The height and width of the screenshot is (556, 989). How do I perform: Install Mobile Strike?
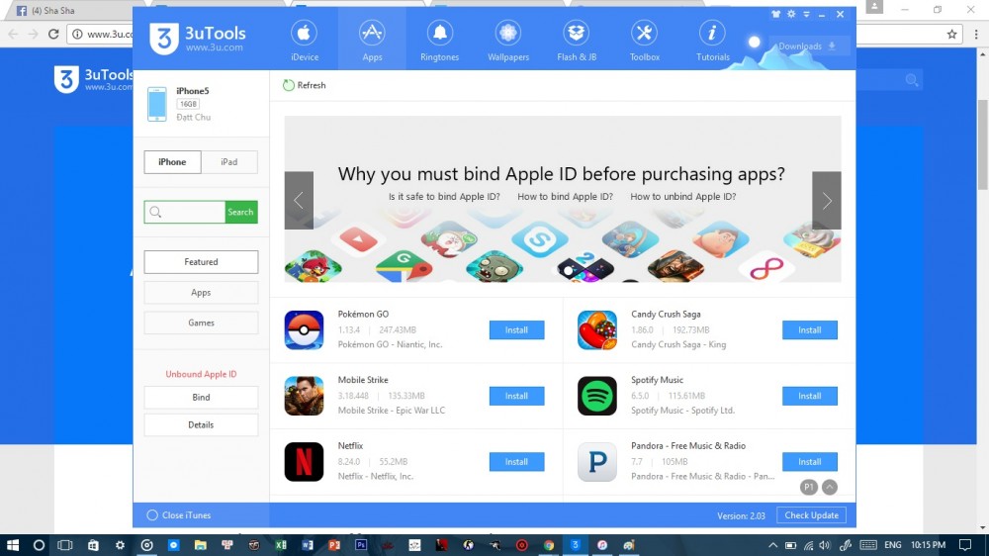click(x=516, y=396)
